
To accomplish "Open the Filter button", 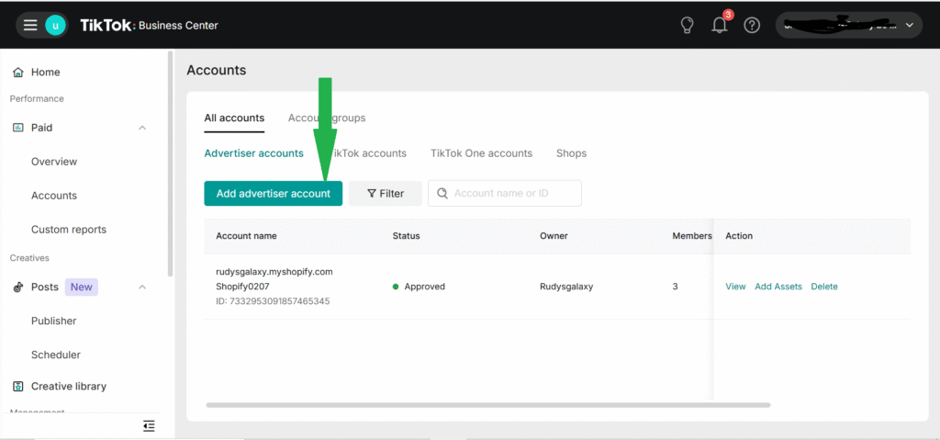I will click(x=385, y=194).
